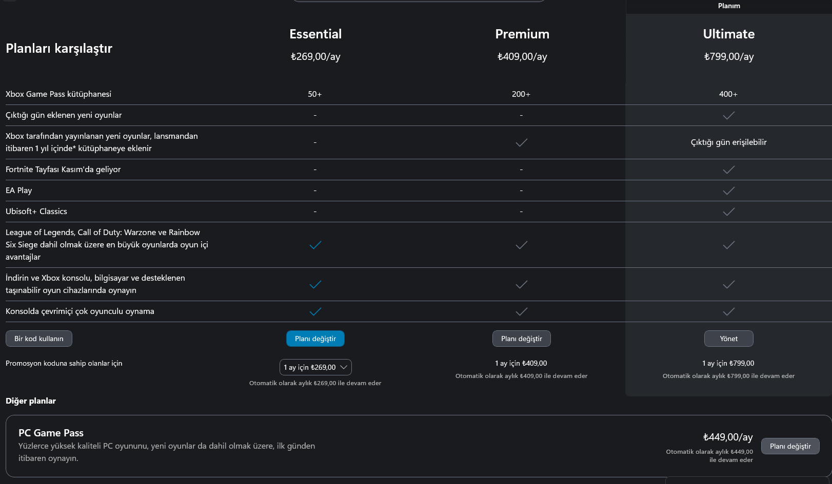Viewport: 832px width, 484px height.
Task: Click the Ultimate checkmark for Ubisoft+ Classics
Action: 728,212
